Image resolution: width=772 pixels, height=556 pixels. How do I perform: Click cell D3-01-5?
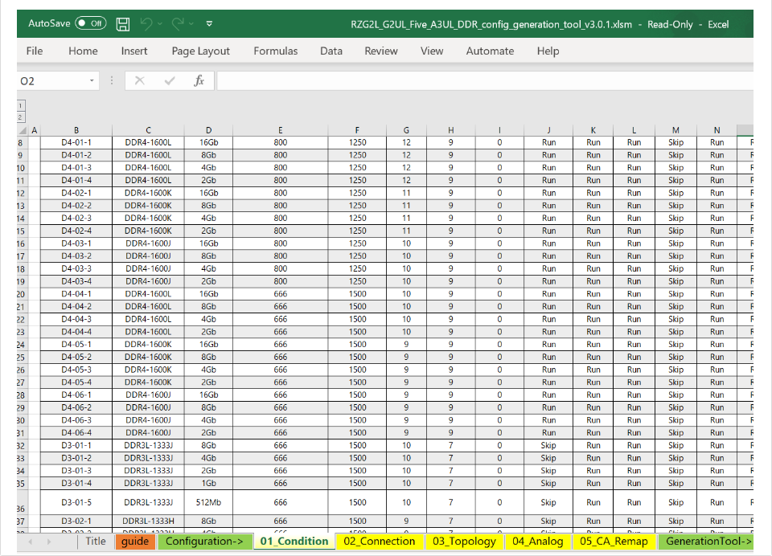(x=76, y=502)
